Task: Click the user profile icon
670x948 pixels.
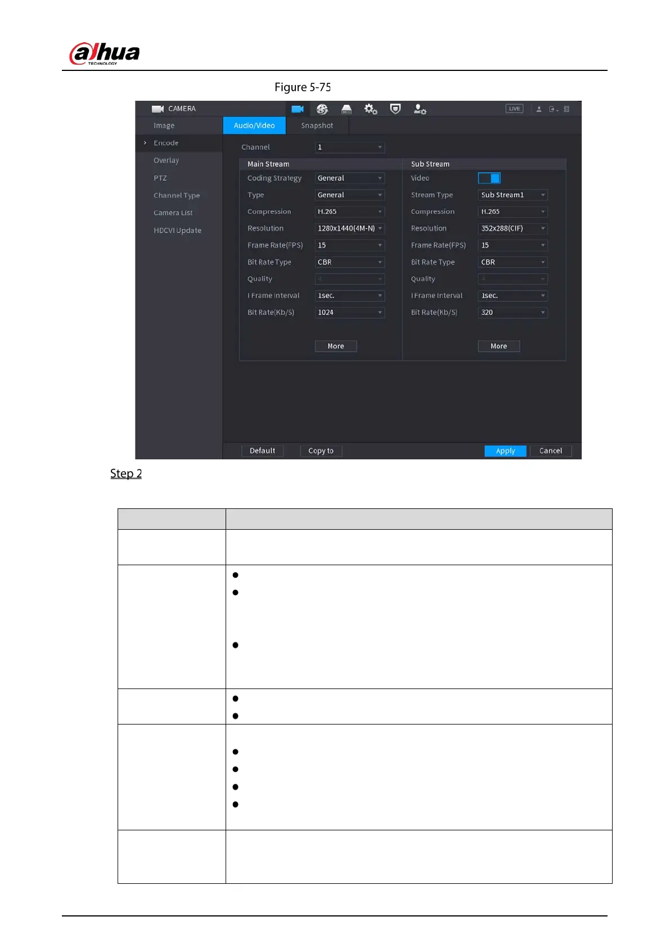Action: tap(539, 109)
